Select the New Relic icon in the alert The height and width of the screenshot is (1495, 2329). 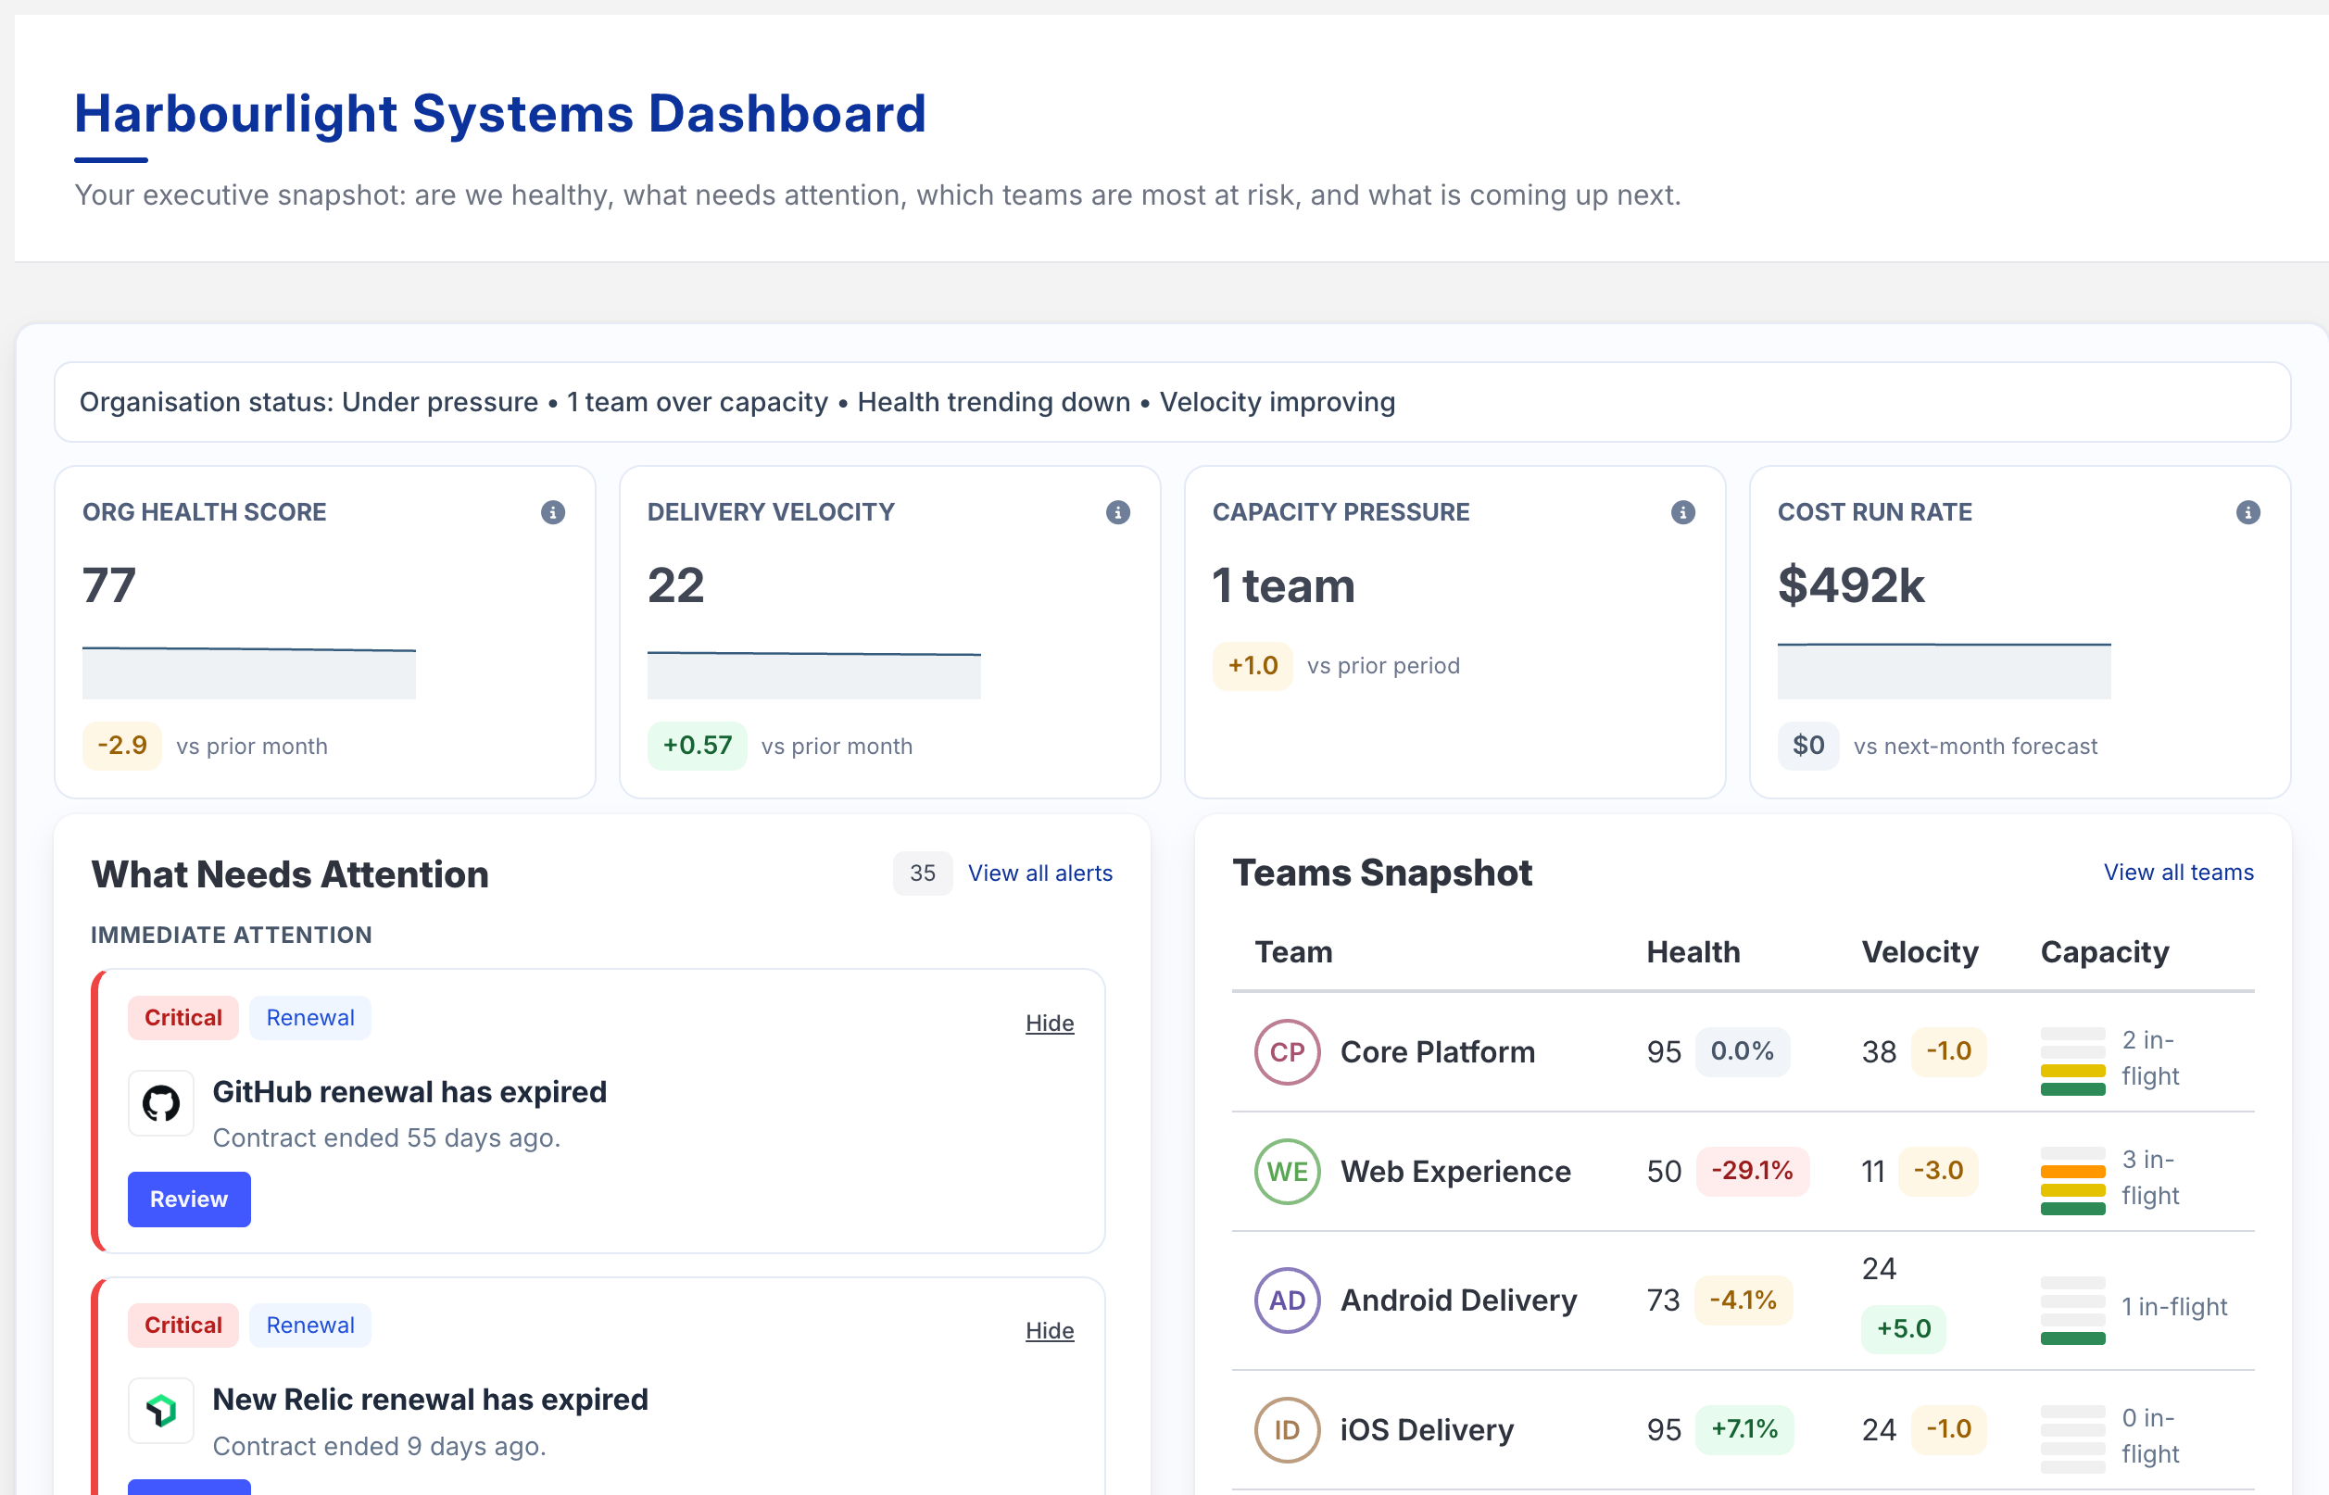[x=161, y=1411]
